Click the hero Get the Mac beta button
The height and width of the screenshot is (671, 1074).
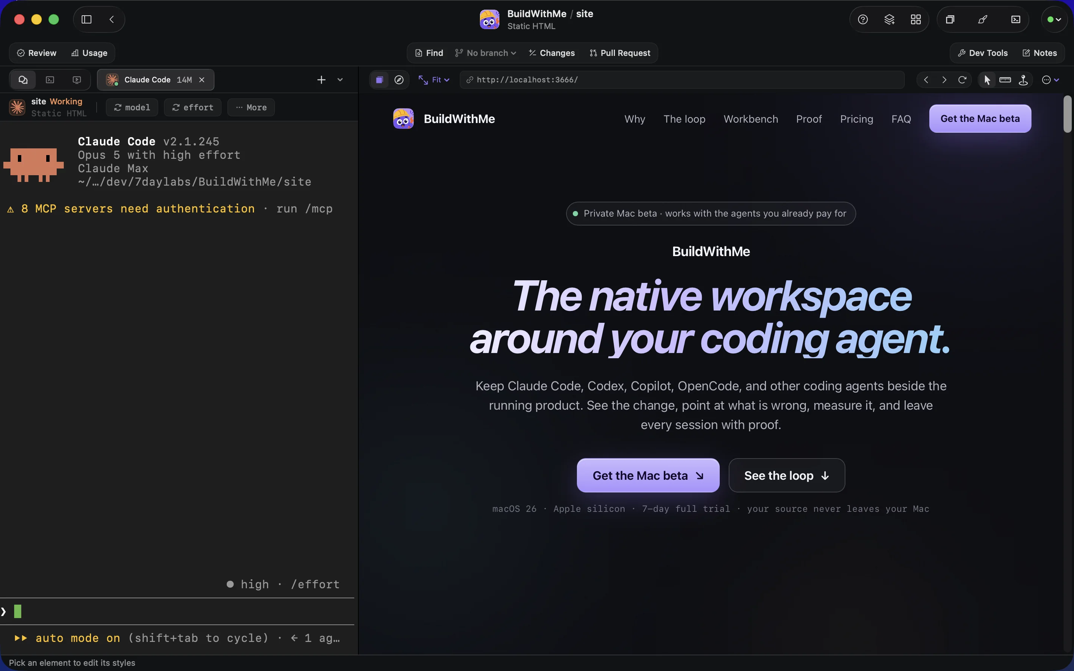648,475
